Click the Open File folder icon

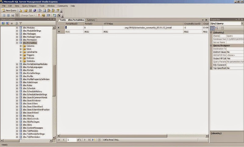[26, 10]
